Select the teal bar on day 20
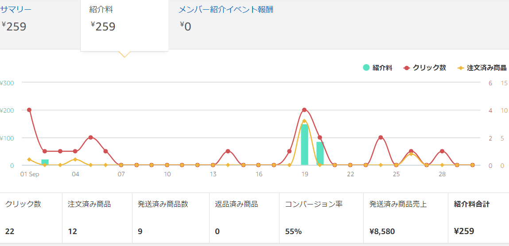This screenshot has width=509, height=246. pyautogui.click(x=320, y=153)
